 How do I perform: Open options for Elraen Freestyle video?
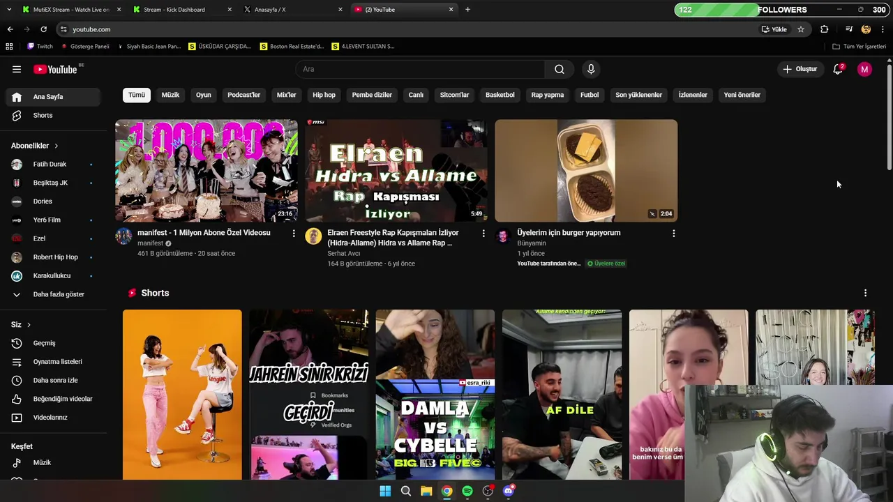tap(483, 234)
